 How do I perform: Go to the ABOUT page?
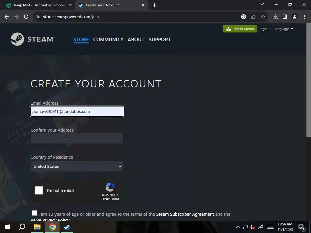pyautogui.click(x=136, y=39)
